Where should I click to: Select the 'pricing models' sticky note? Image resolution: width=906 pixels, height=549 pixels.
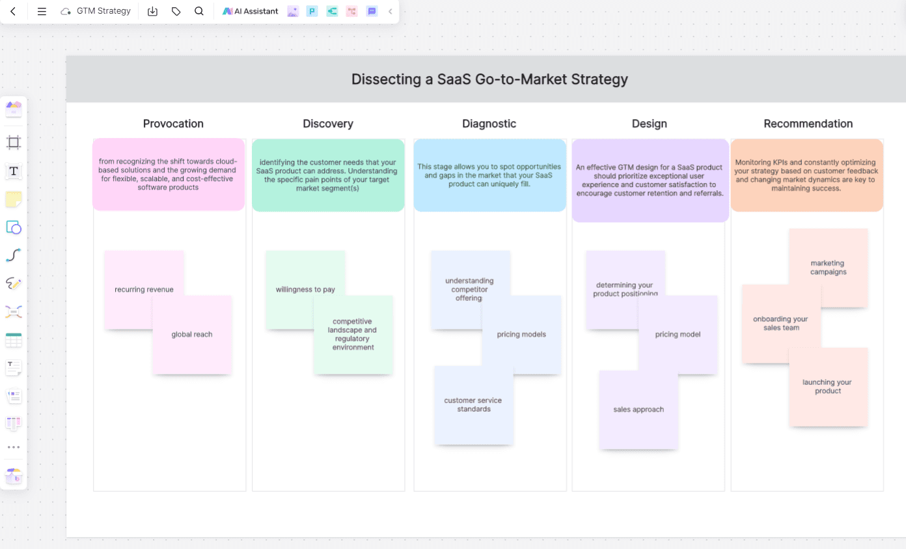pyautogui.click(x=521, y=335)
